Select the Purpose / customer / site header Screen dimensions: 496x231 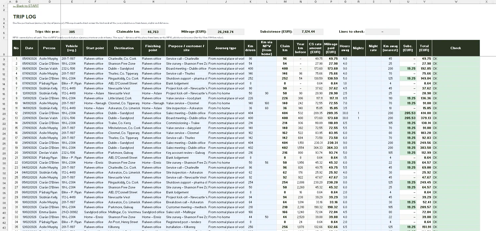(x=186, y=48)
